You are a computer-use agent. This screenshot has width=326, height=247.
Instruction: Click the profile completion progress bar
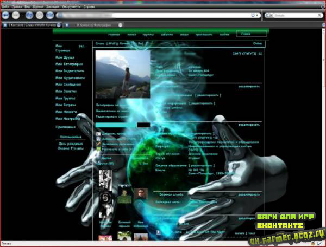pyautogui.click(x=123, y=125)
